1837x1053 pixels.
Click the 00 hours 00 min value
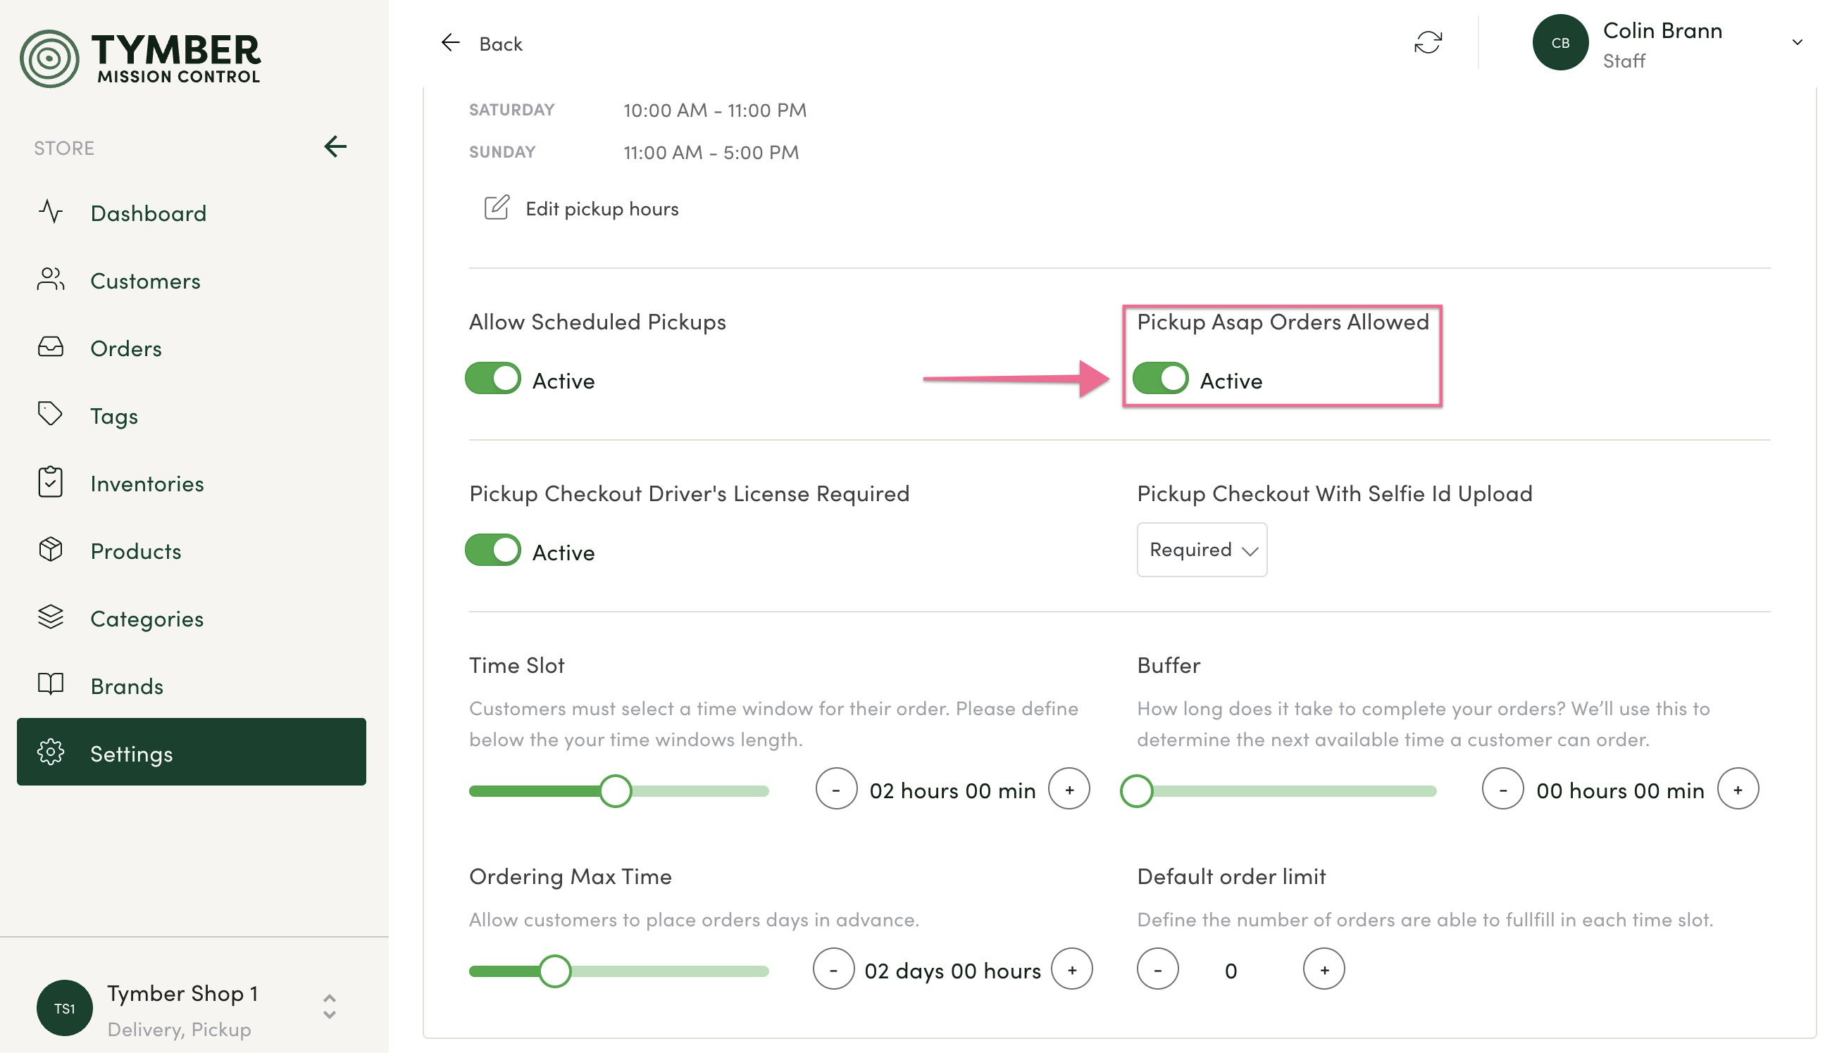[x=1622, y=792]
